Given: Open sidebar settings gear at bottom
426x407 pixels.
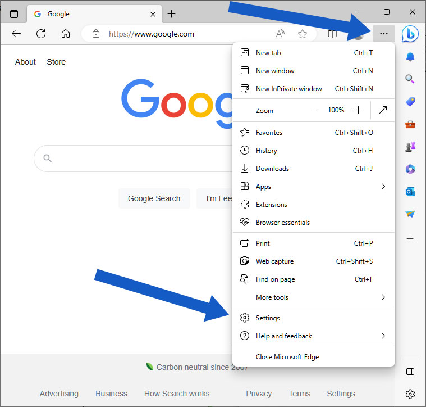Looking at the screenshot, I should (410, 394).
